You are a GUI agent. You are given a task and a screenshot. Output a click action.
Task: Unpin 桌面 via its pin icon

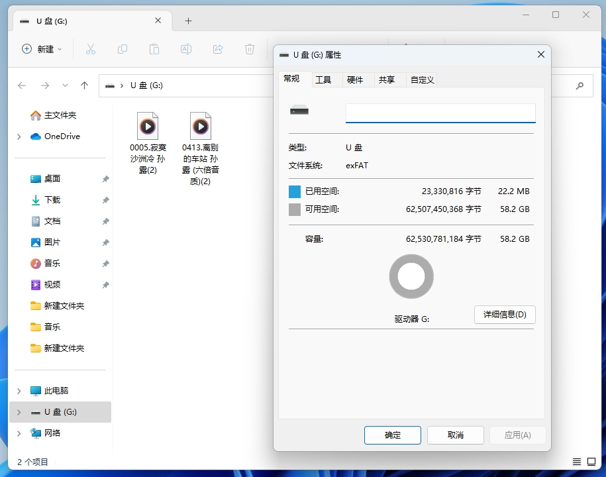(x=105, y=179)
